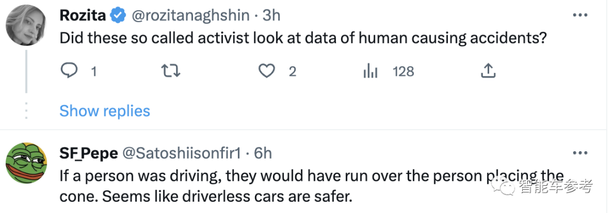View analytics bar chart icon showing 128
This screenshot has width=613, height=213.
[370, 71]
